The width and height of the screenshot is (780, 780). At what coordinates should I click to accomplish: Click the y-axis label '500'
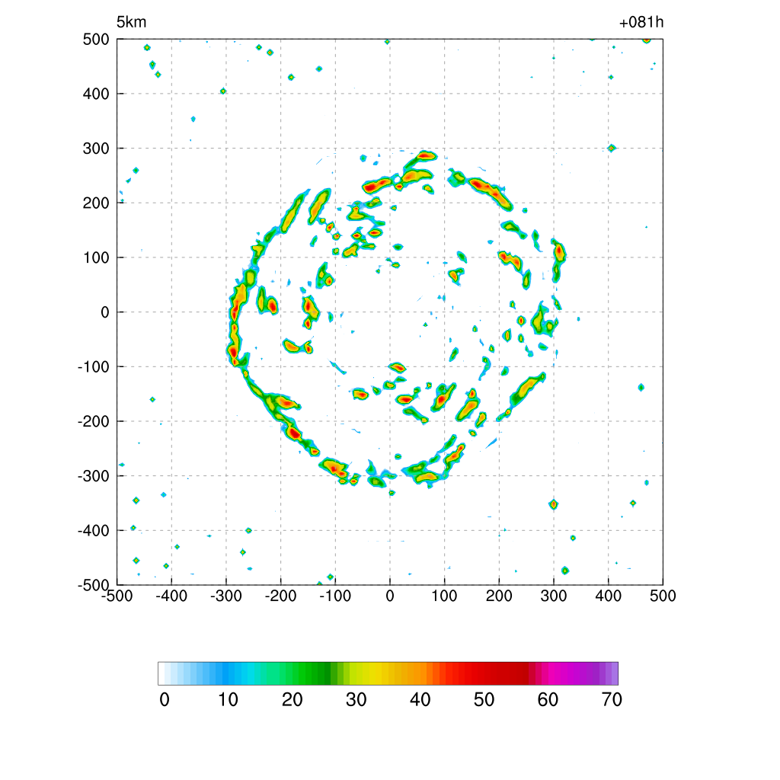96,40
